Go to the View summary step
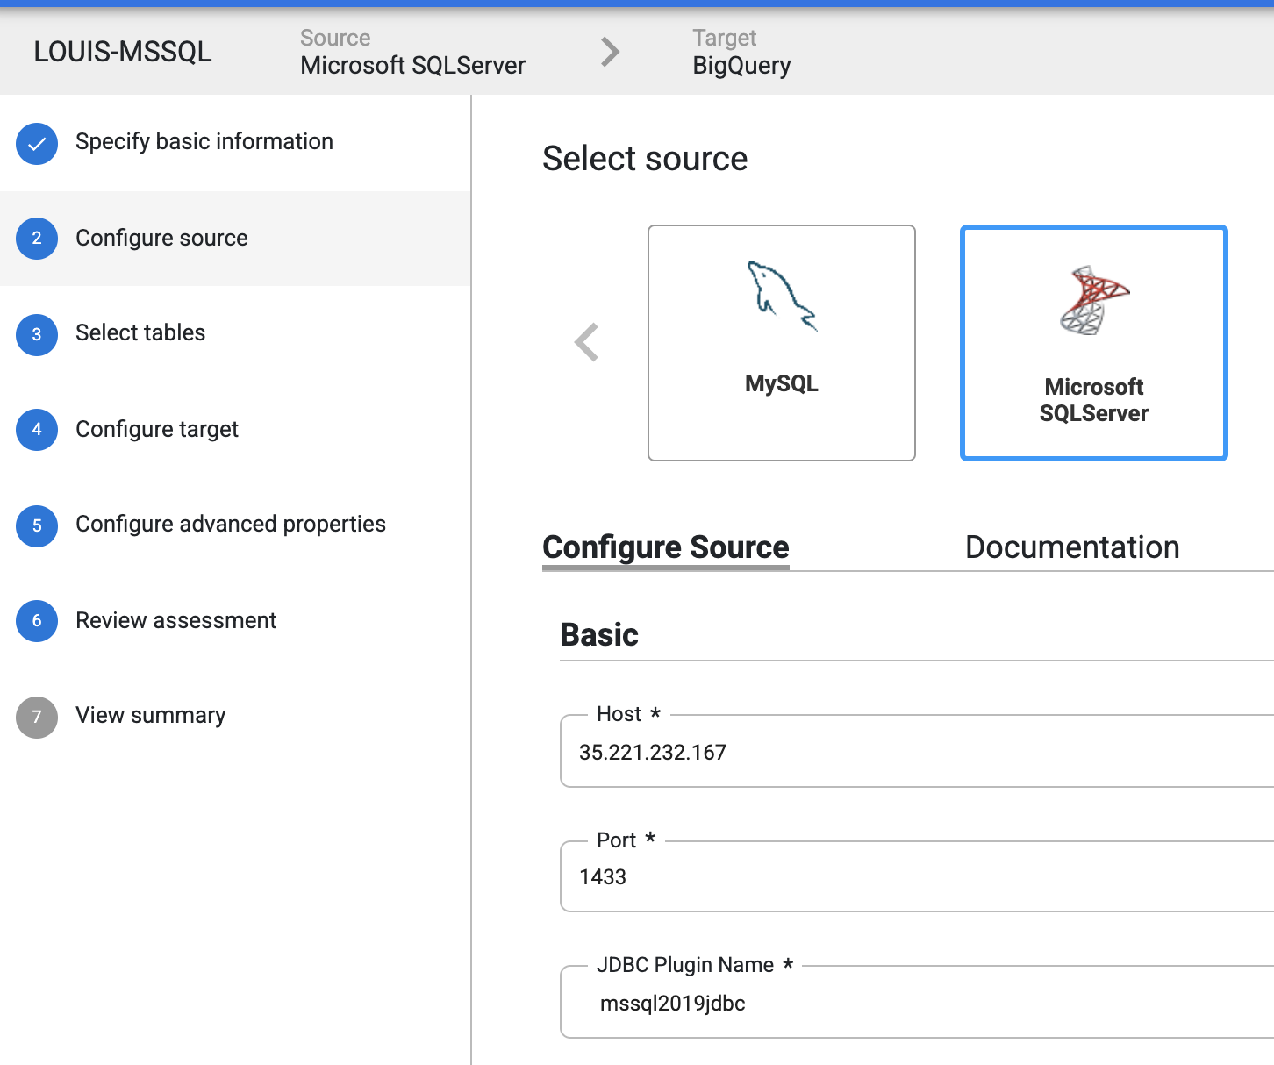 pos(235,716)
